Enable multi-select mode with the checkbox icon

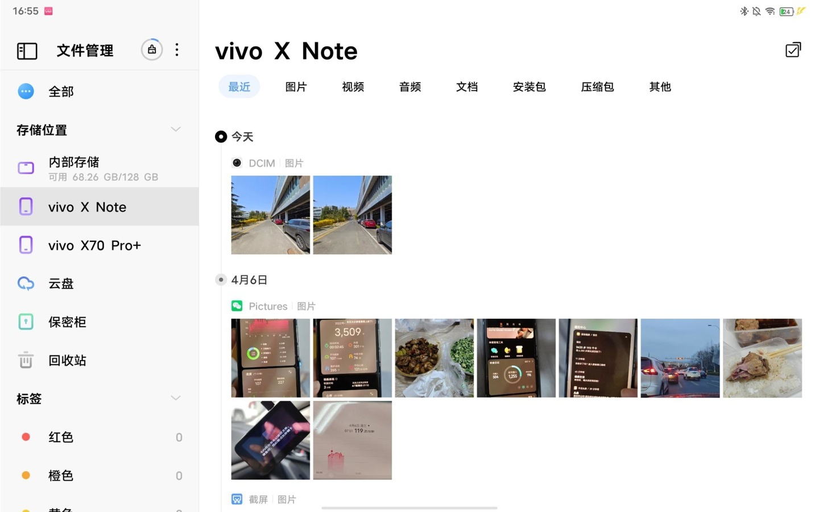(793, 50)
